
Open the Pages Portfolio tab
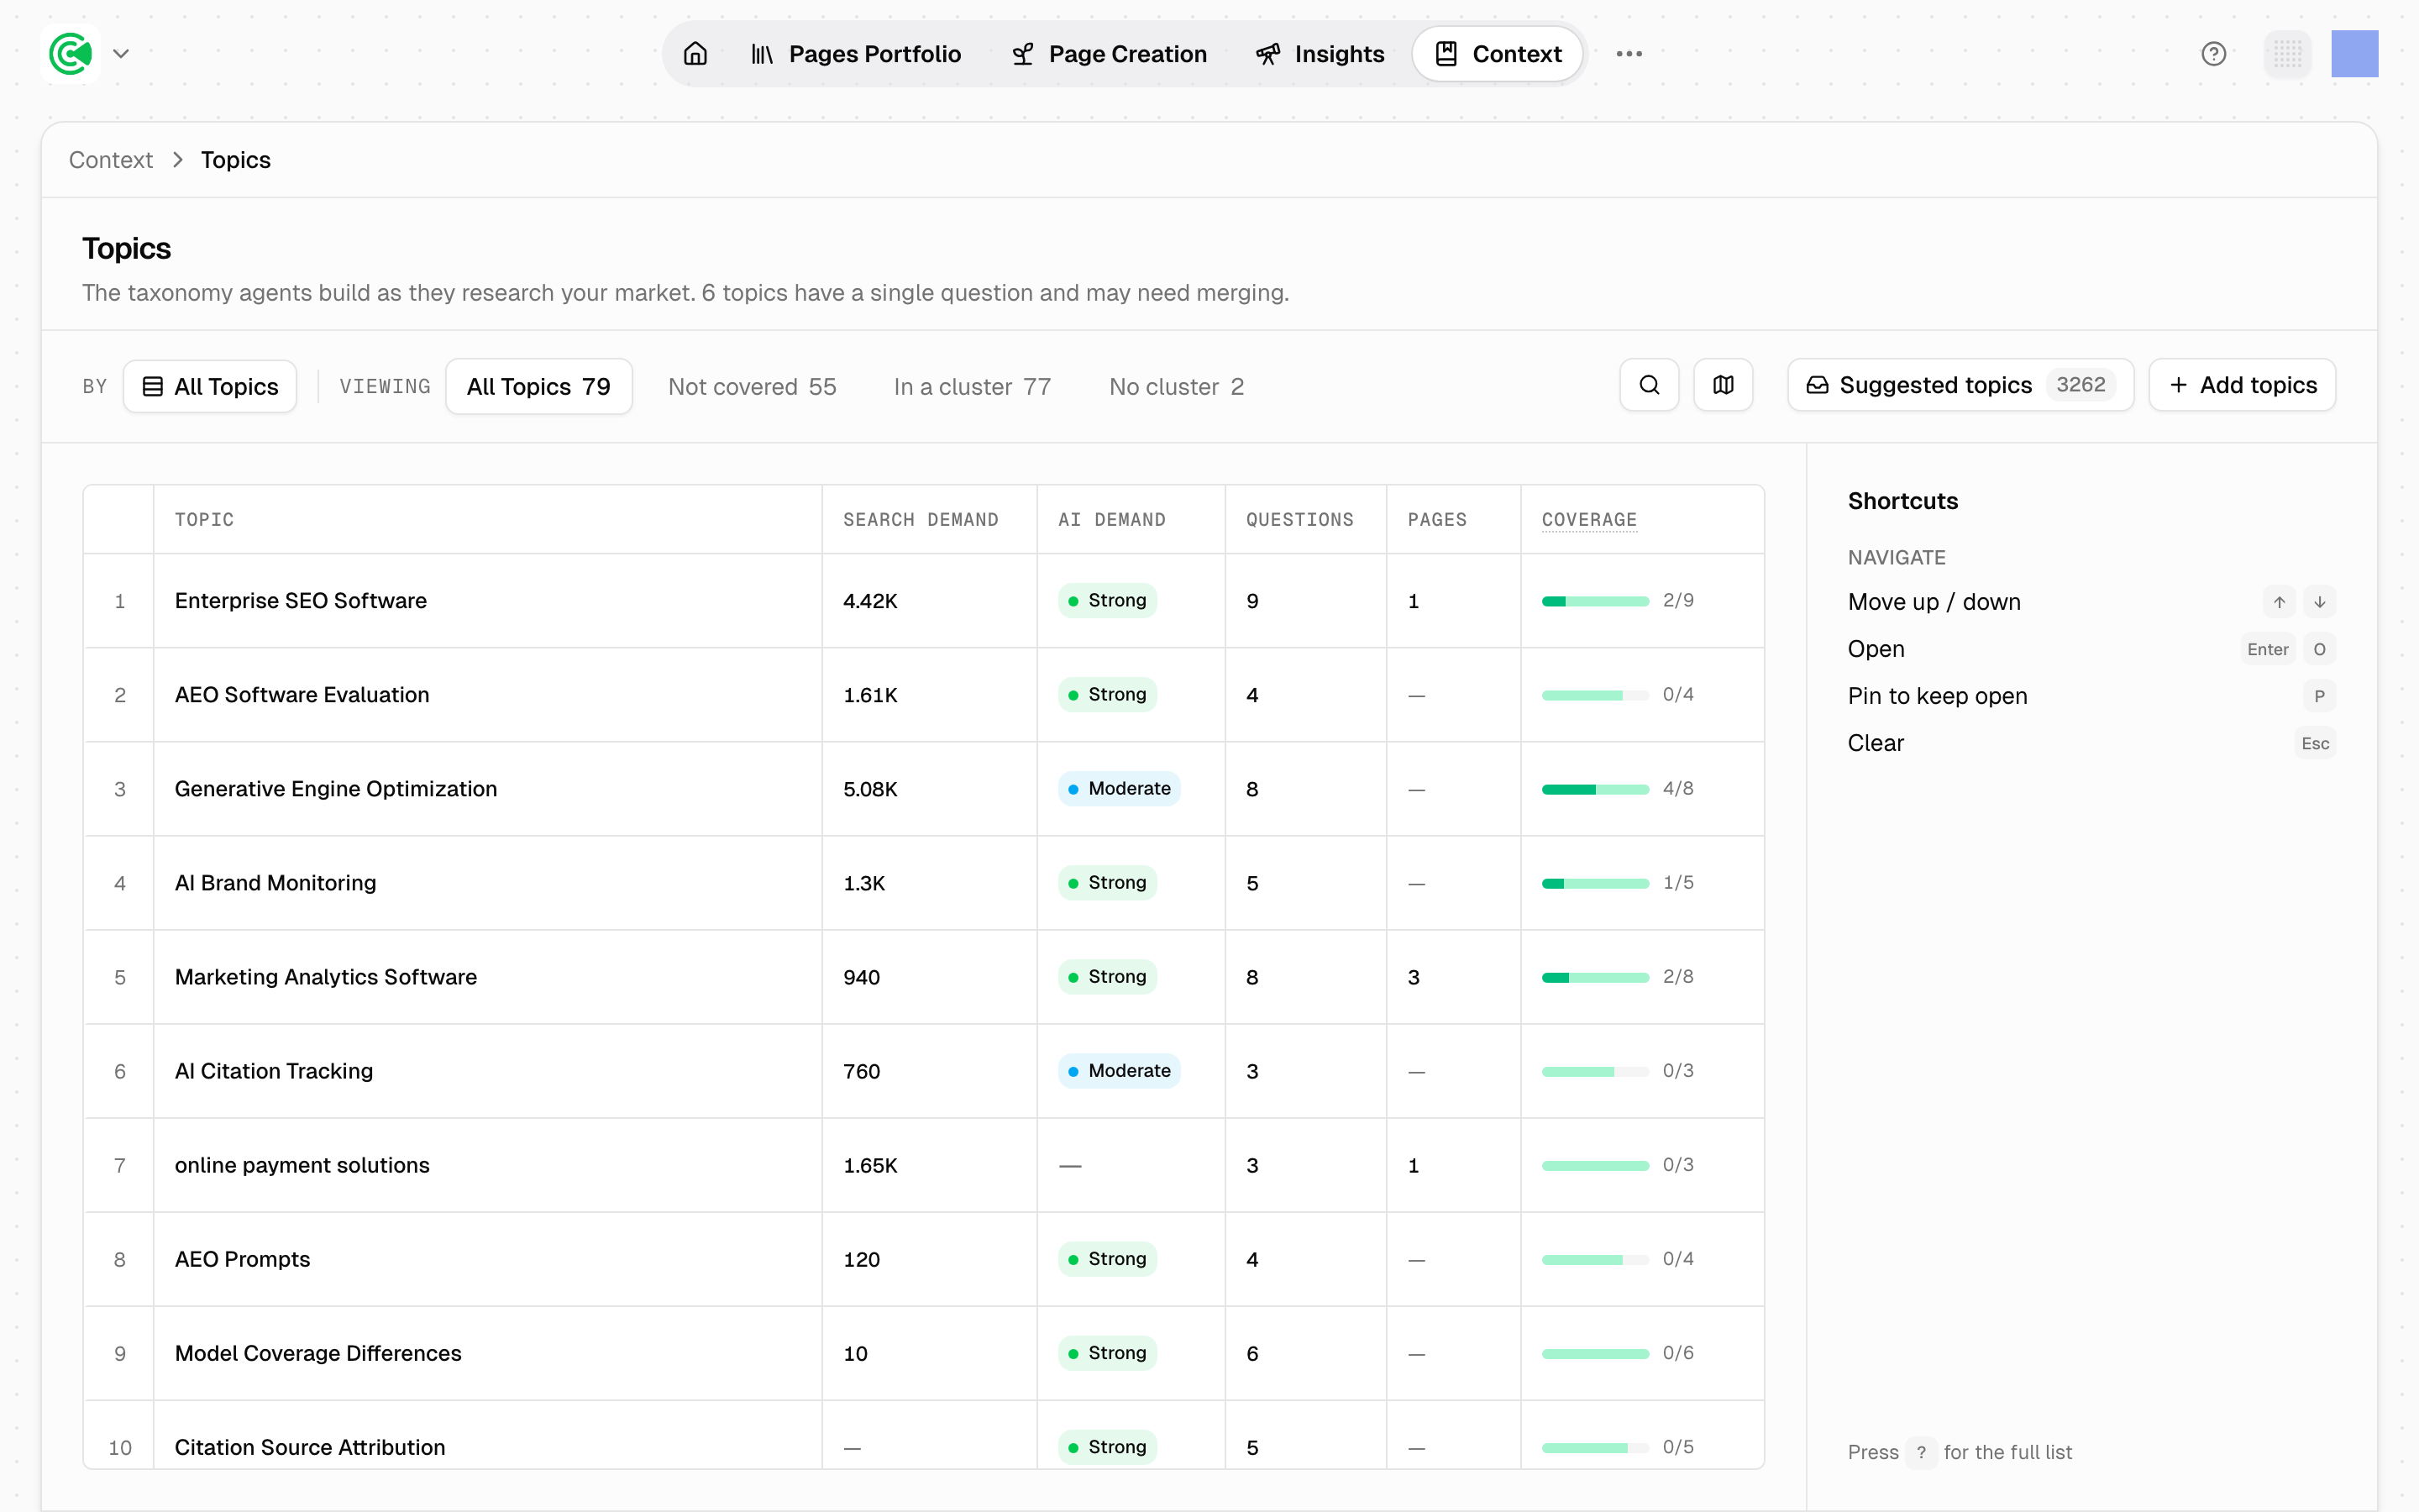point(856,54)
